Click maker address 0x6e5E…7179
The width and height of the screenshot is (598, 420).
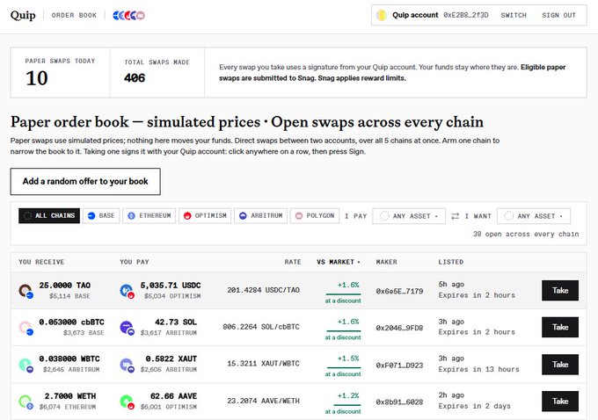[399, 291]
